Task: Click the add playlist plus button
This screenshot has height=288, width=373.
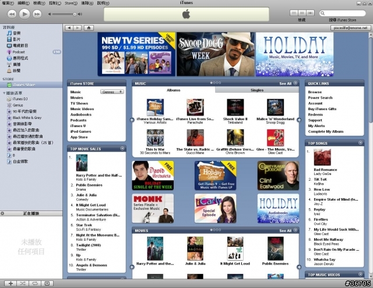Action: 10,283
